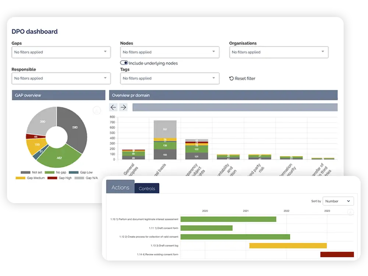Click the General principles stacked bar
This screenshot has width=368, height=276.
tap(134, 155)
